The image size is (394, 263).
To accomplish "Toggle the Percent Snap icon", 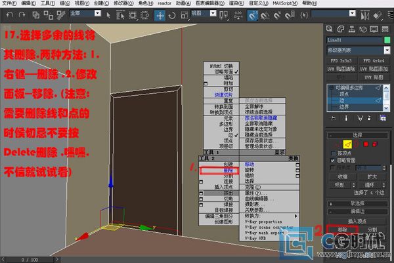I will (277, 16).
